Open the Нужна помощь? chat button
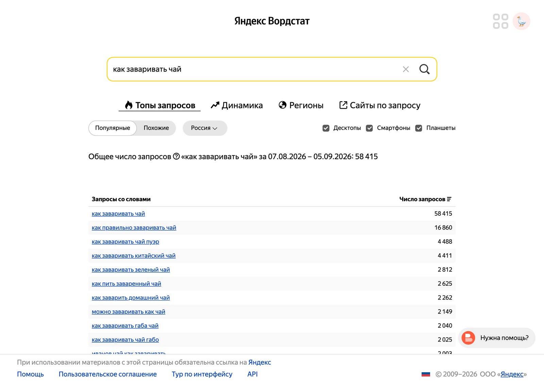The width and height of the screenshot is (544, 382). coord(497,338)
